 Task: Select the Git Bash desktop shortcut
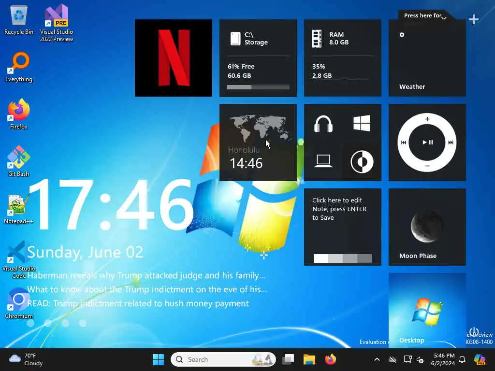[19, 161]
